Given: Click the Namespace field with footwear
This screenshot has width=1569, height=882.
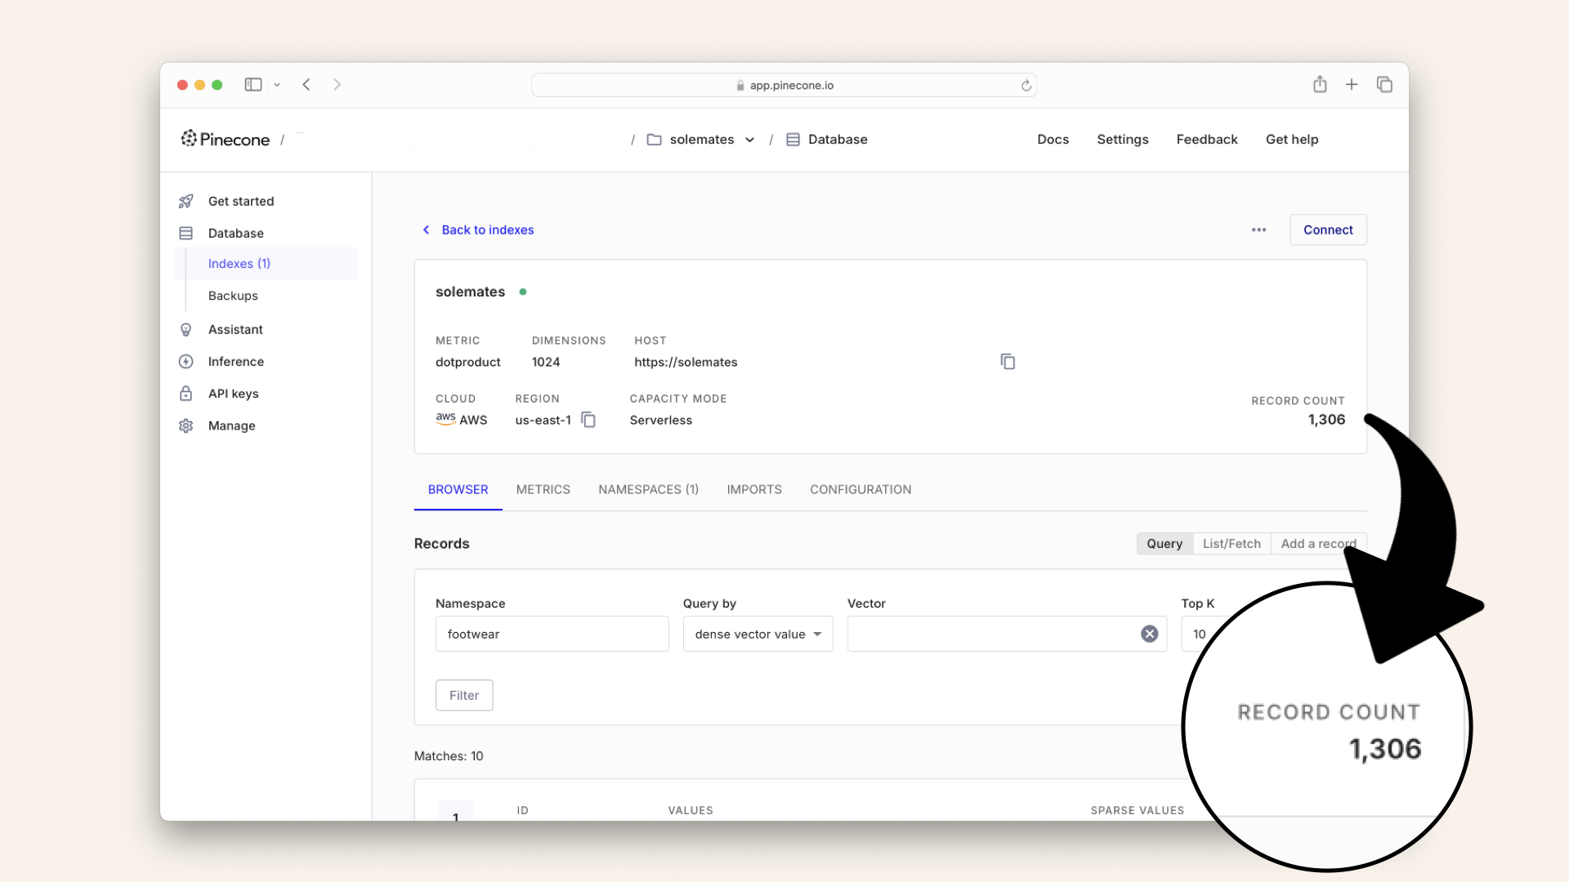Looking at the screenshot, I should 552,635.
